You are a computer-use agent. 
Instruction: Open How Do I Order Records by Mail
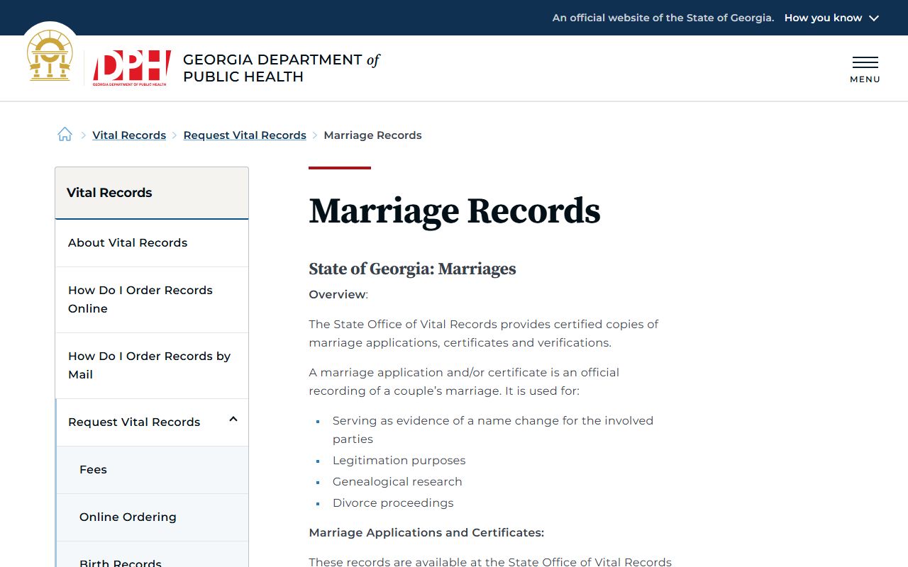pos(152,366)
